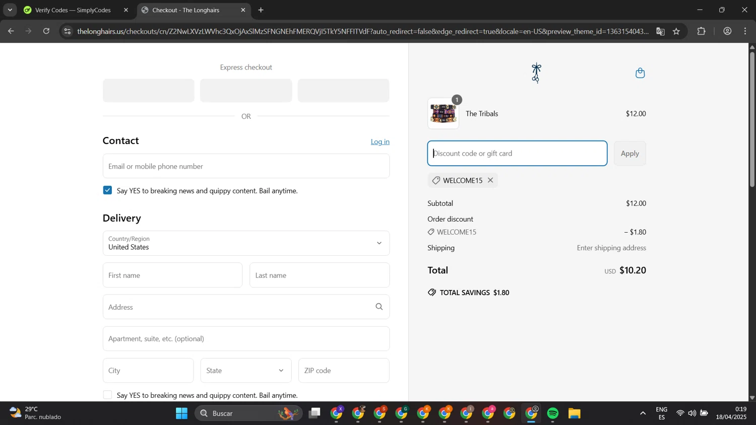The image size is (756, 425).
Task: Uncheck the Contact newsletter checkbox
Action: point(107,190)
